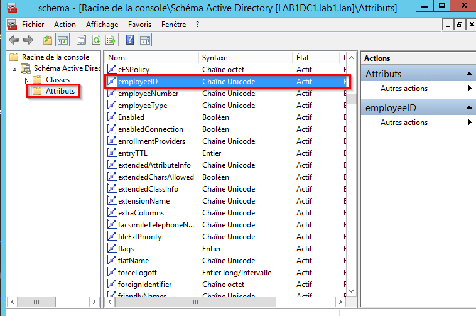476x316 pixels.
Task: Click the attribute list scroll left arrow
Action: click(110, 302)
